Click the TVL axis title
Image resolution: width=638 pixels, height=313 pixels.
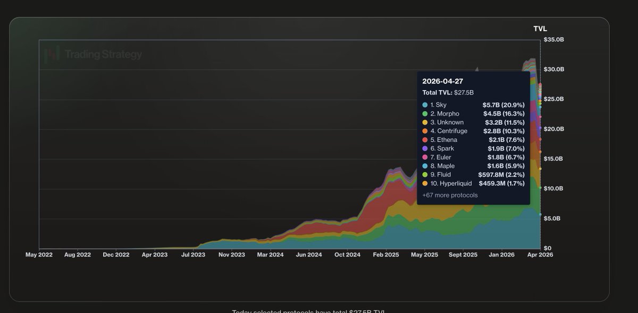coord(540,29)
